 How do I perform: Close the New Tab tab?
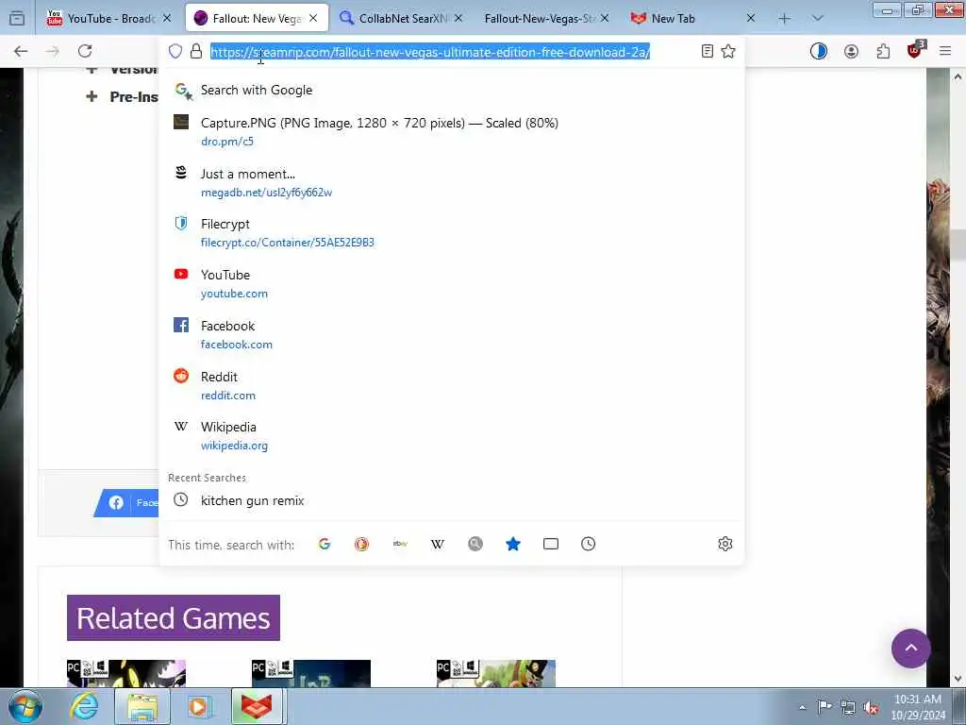coord(751,19)
